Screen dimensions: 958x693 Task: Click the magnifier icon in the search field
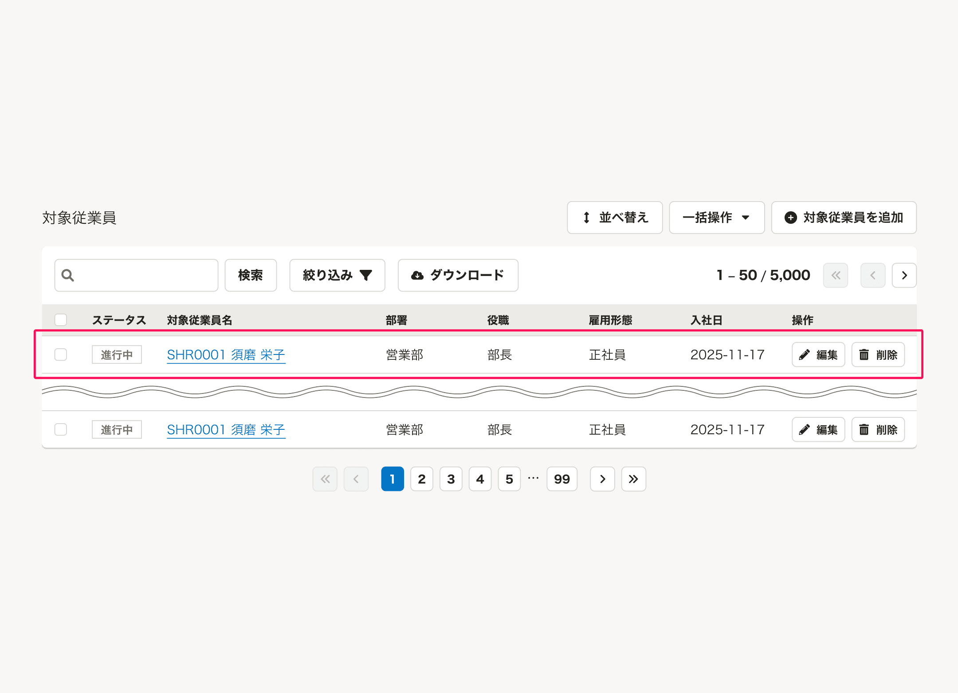click(x=67, y=275)
